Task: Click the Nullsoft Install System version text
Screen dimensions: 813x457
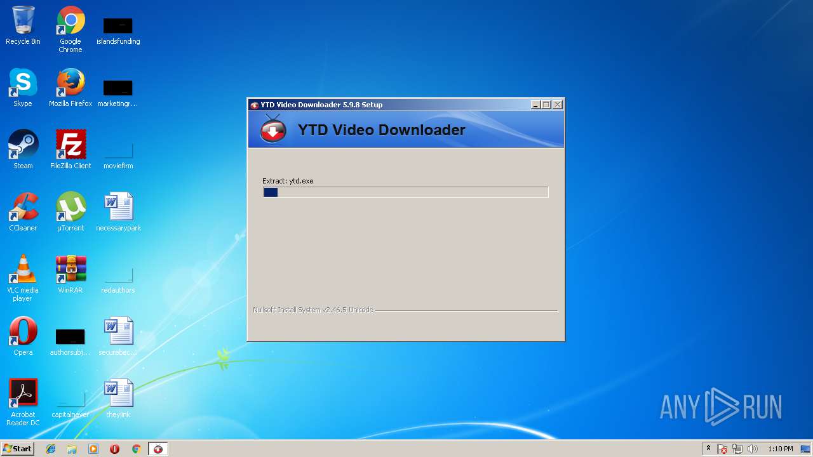Action: coord(313,310)
